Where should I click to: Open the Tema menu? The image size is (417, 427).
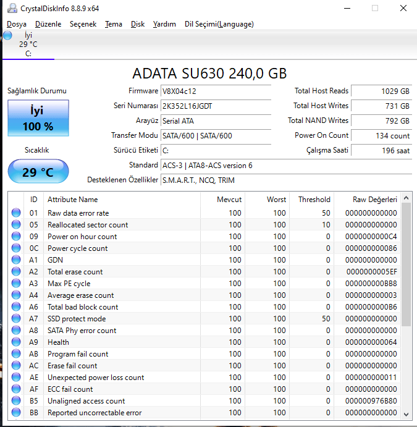point(114,24)
